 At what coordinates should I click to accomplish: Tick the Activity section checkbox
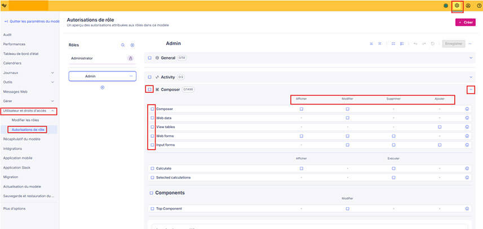click(150, 77)
